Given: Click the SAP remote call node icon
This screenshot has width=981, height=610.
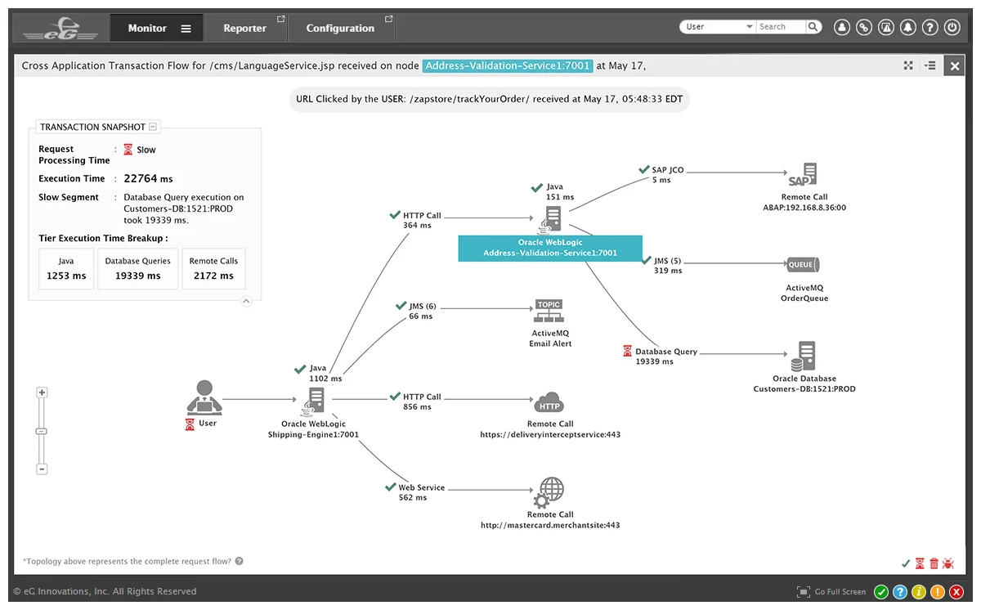Looking at the screenshot, I should (803, 176).
